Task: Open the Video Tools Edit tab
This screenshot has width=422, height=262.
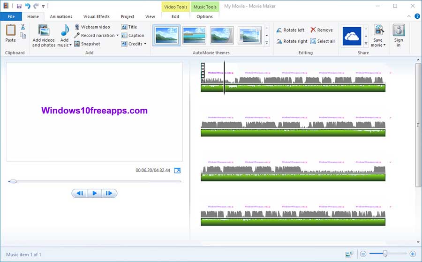Action: pos(175,16)
